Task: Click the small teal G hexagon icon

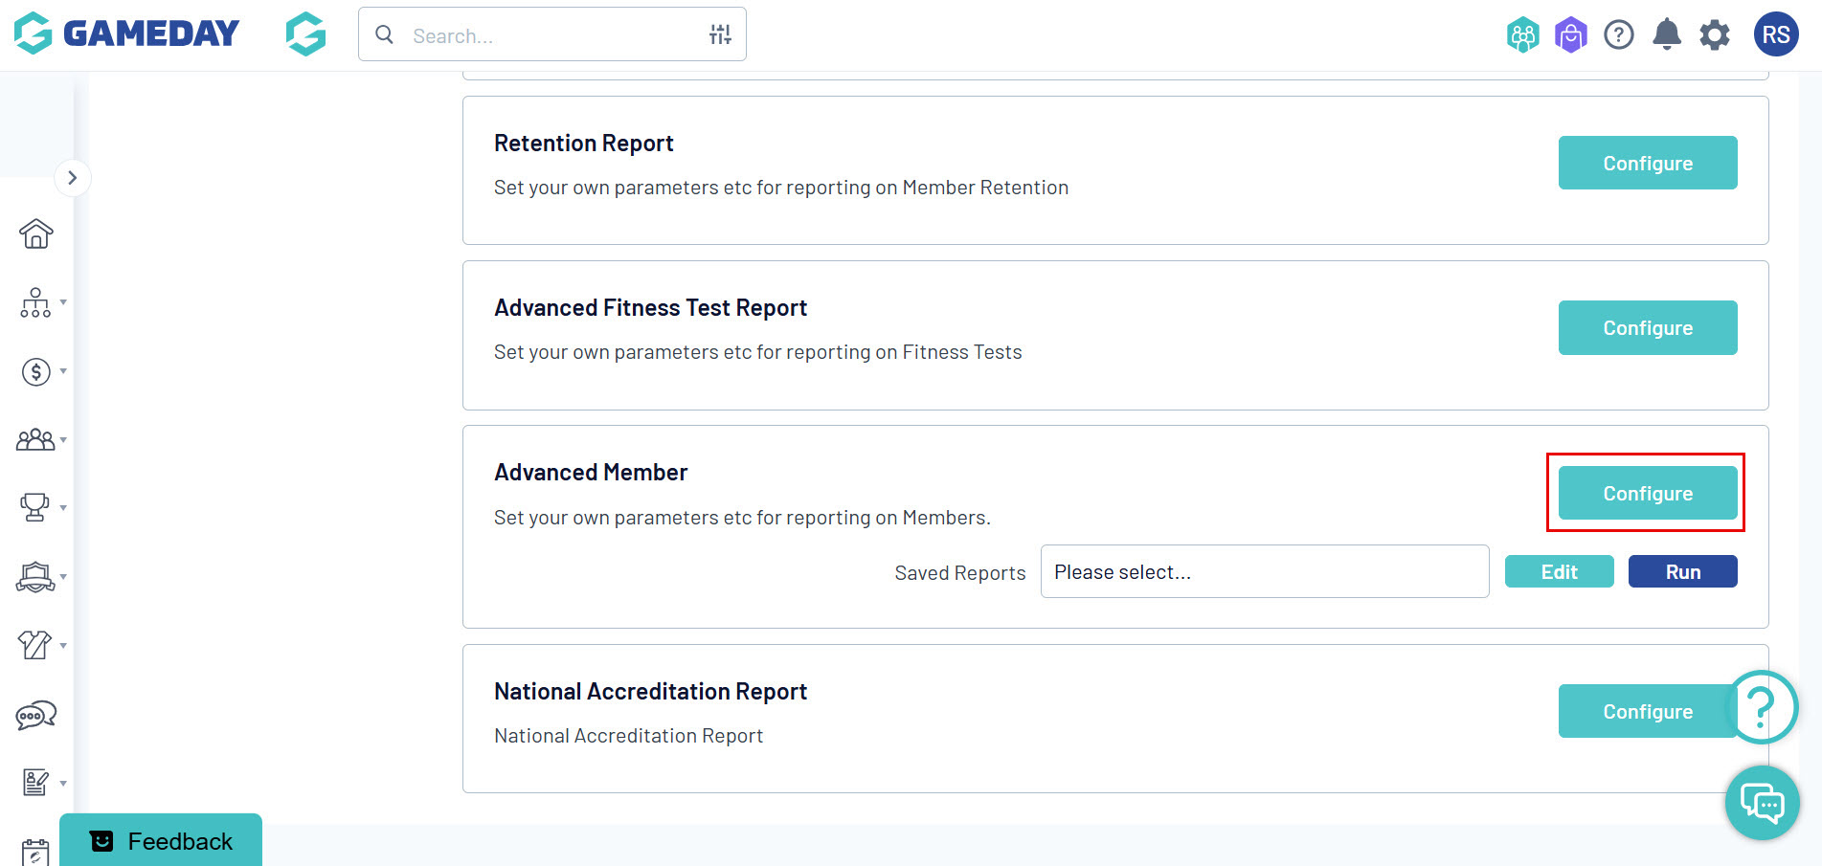Action: 305,33
